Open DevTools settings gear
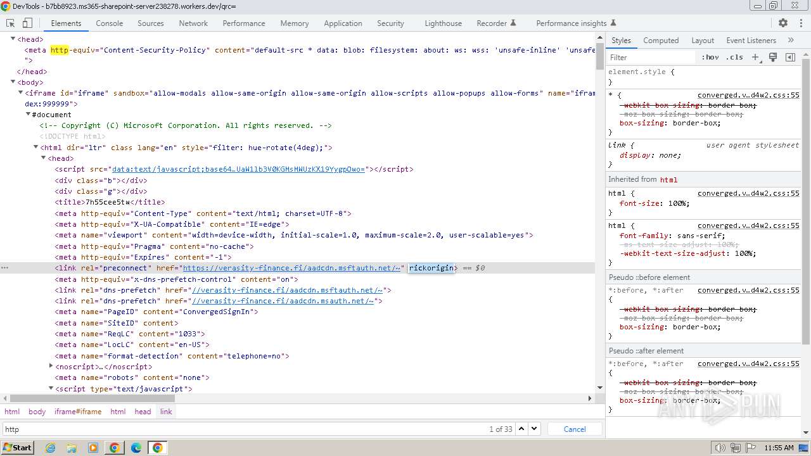Screen dimensions: 811x456 click(783, 23)
